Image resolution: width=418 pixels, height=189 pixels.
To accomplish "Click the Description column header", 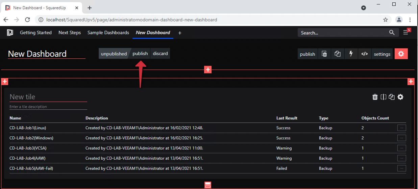I will (97, 118).
